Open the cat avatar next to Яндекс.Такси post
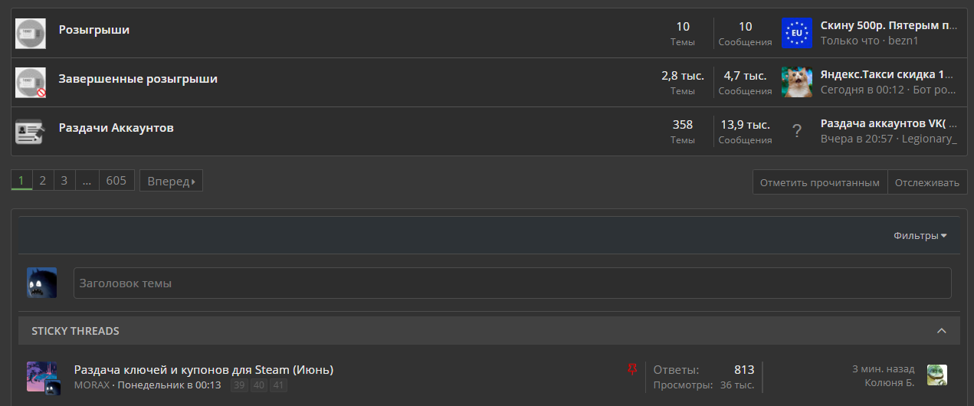 click(x=796, y=83)
